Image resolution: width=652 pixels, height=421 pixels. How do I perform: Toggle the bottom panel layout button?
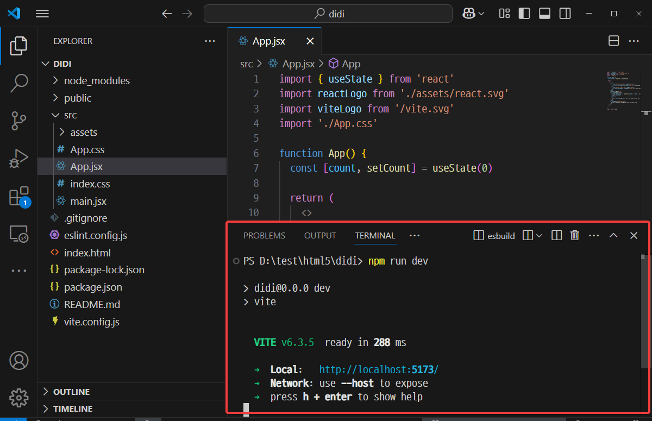[x=544, y=14]
